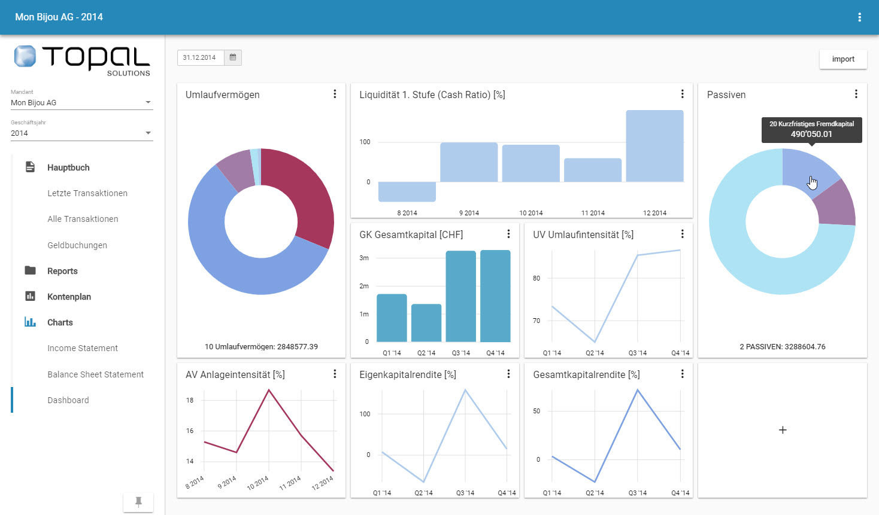Open the calendar date picker icon
The image size is (879, 515).
[x=233, y=57]
